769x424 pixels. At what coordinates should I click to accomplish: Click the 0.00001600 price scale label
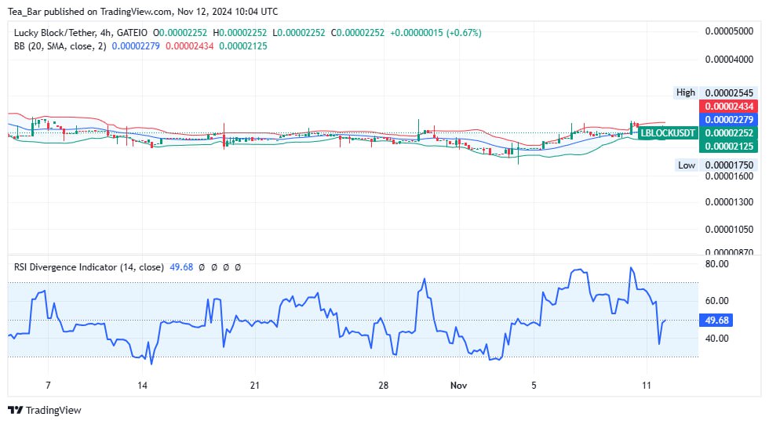tap(729, 176)
